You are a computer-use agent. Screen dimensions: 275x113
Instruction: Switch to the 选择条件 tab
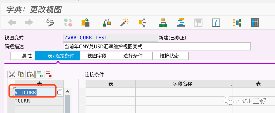pos(134,56)
